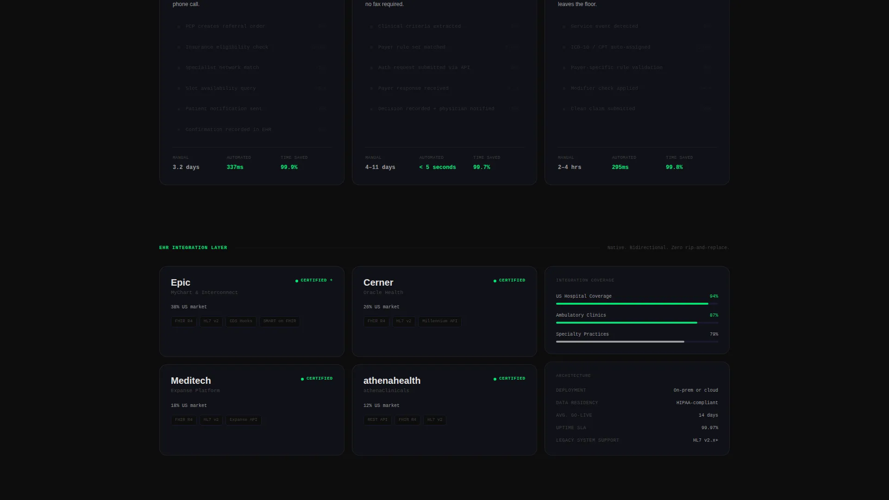Select the 'REST API' tag
Viewport: 889px width, 500px height.
click(377, 420)
